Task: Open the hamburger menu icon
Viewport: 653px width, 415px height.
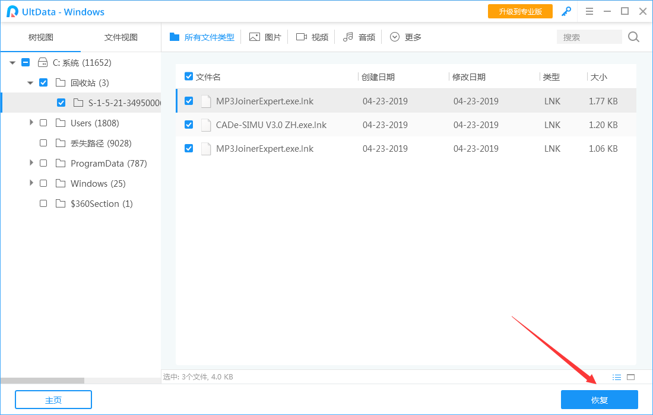Action: [589, 12]
